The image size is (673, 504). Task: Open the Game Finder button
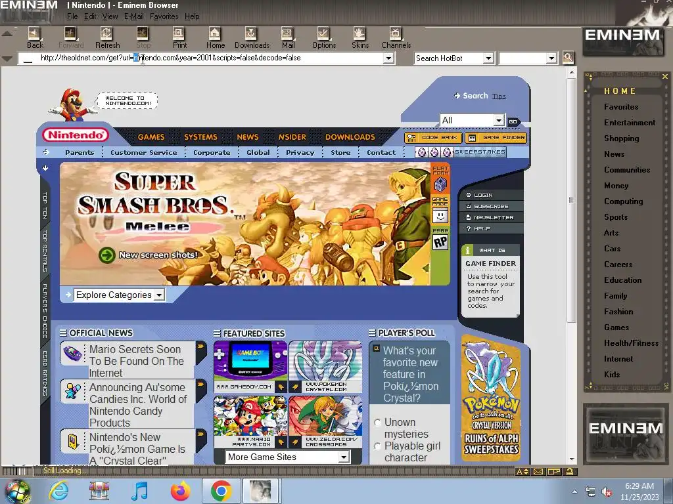coord(496,138)
